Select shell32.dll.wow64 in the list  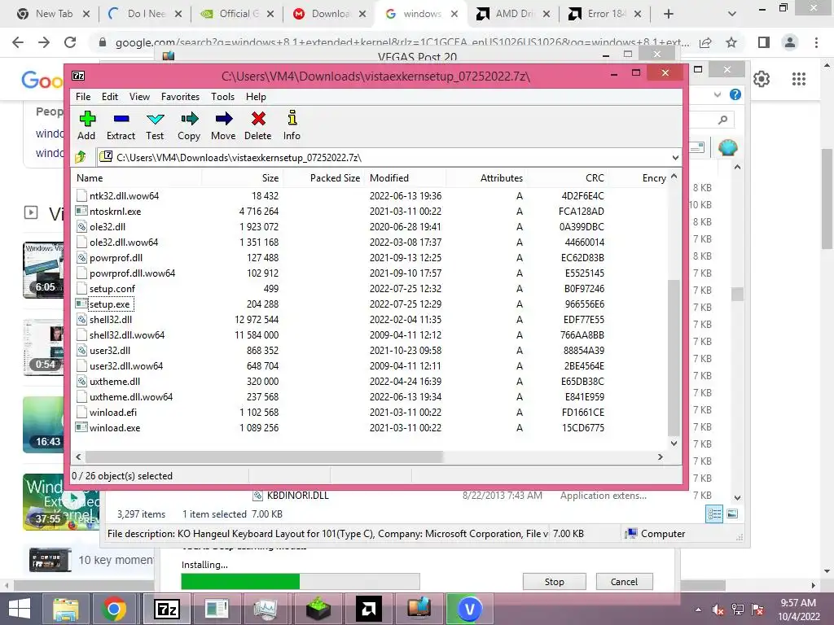tap(126, 334)
